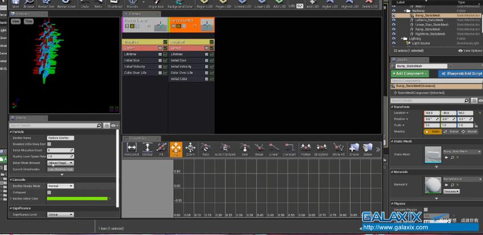
Task: Click the Restart Sim toolbar icon
Action: 46,3
